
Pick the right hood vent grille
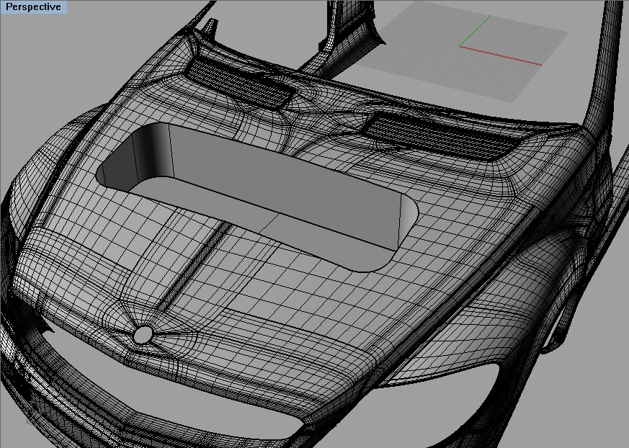(442, 136)
